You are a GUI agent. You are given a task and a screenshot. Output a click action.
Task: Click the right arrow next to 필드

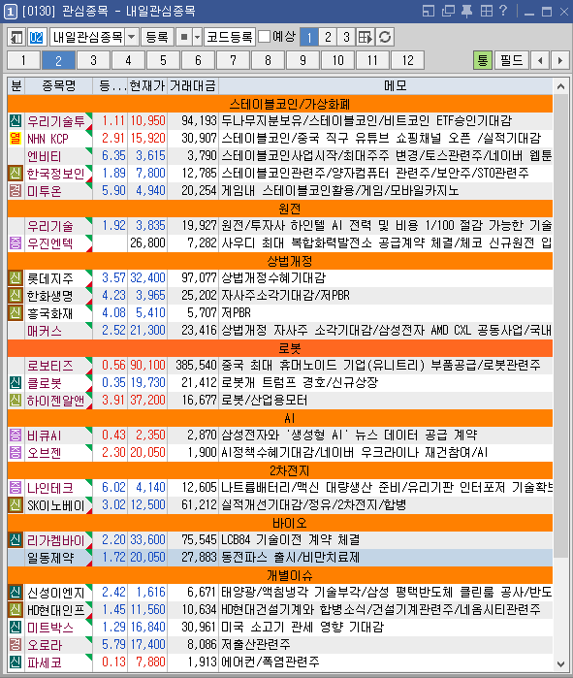click(560, 60)
